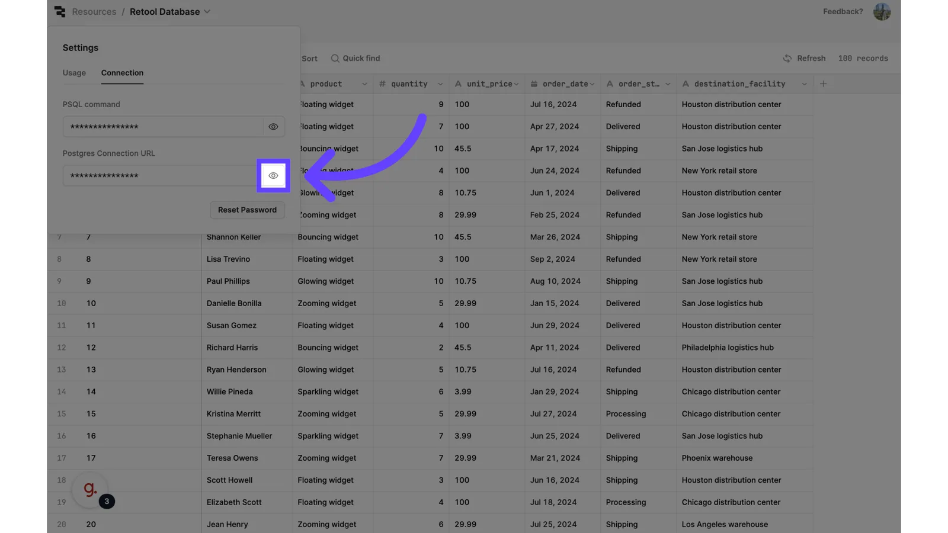Click the Quick find magnifier icon
This screenshot has width=948, height=533.
coord(335,58)
